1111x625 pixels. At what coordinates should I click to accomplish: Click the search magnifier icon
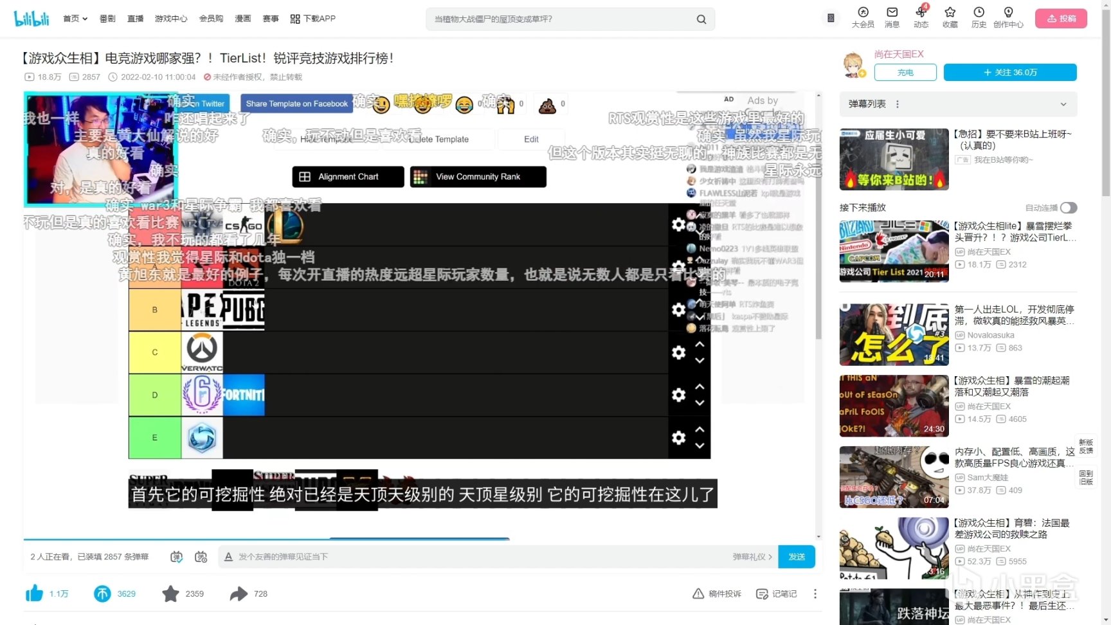701,19
